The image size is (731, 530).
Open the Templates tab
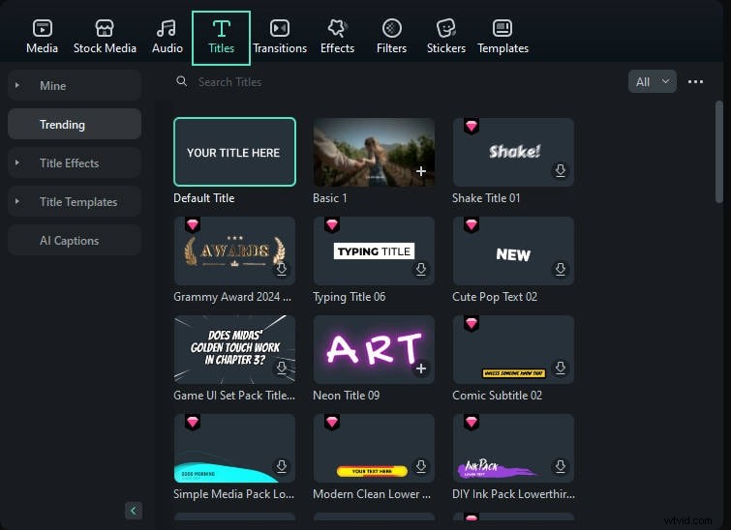pos(503,38)
